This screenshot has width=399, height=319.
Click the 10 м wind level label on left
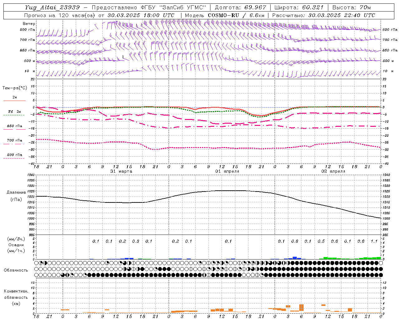pyautogui.click(x=30, y=71)
